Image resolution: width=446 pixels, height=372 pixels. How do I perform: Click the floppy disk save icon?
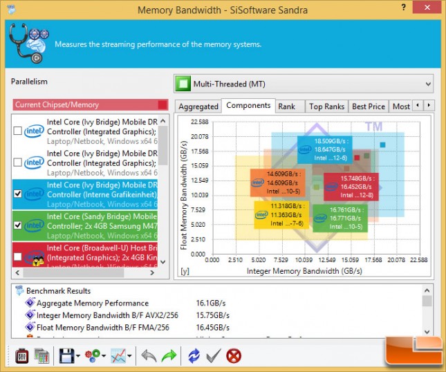point(66,356)
